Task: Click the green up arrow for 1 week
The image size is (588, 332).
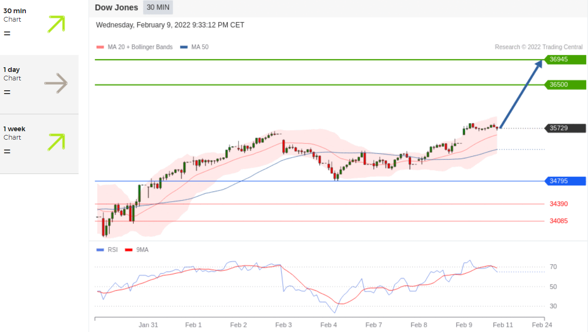Action: tap(56, 142)
